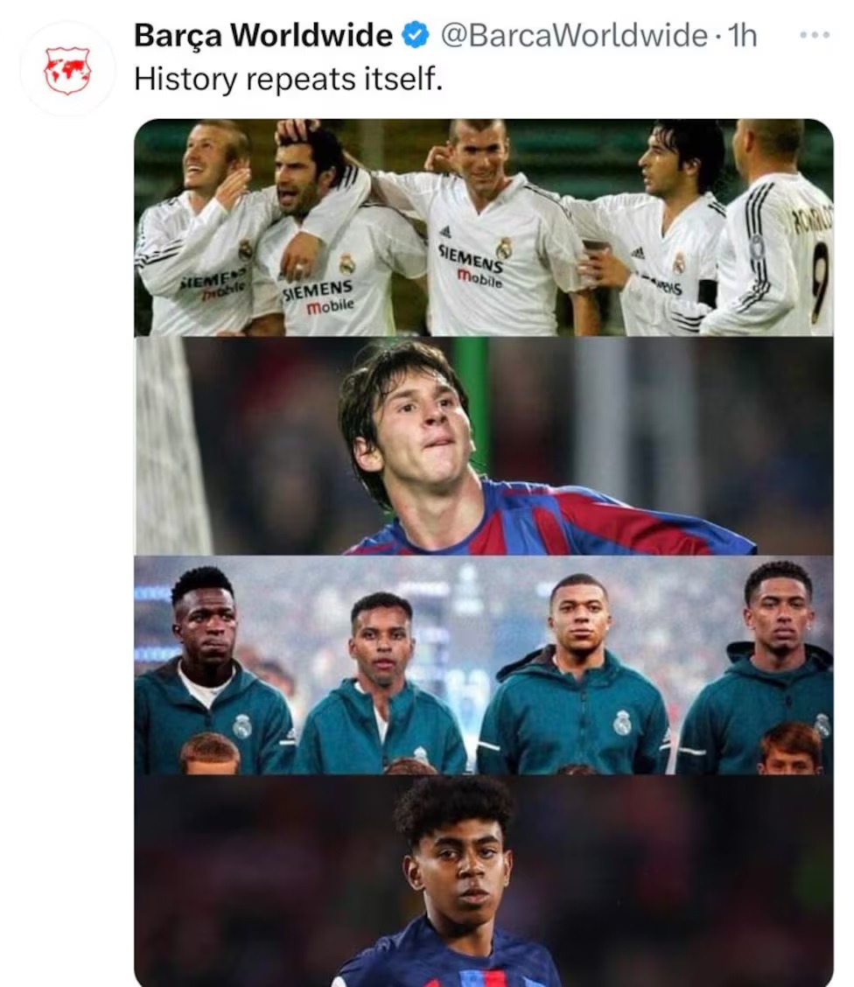Open the Barça Worldwide account name link
This screenshot has height=987, width=854.
[262, 35]
